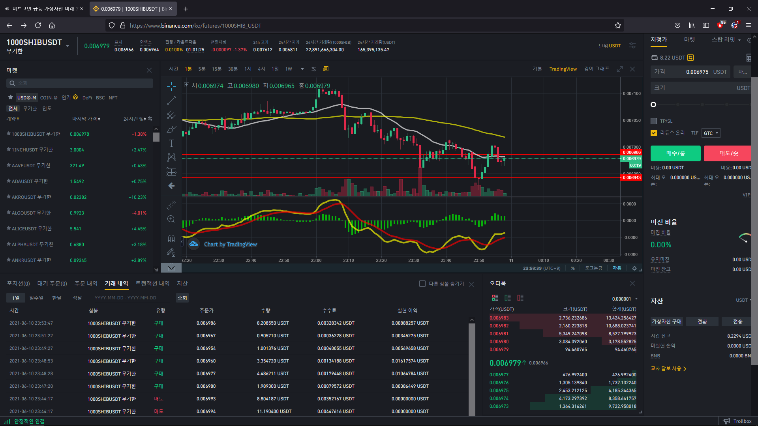Toggle the magnet snap tool
This screenshot has height=426, width=758.
[171, 238]
